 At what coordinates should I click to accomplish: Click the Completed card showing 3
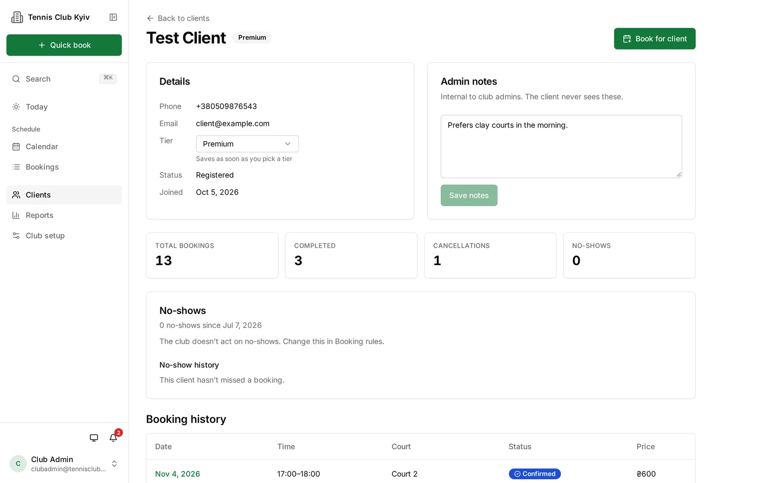coord(351,256)
